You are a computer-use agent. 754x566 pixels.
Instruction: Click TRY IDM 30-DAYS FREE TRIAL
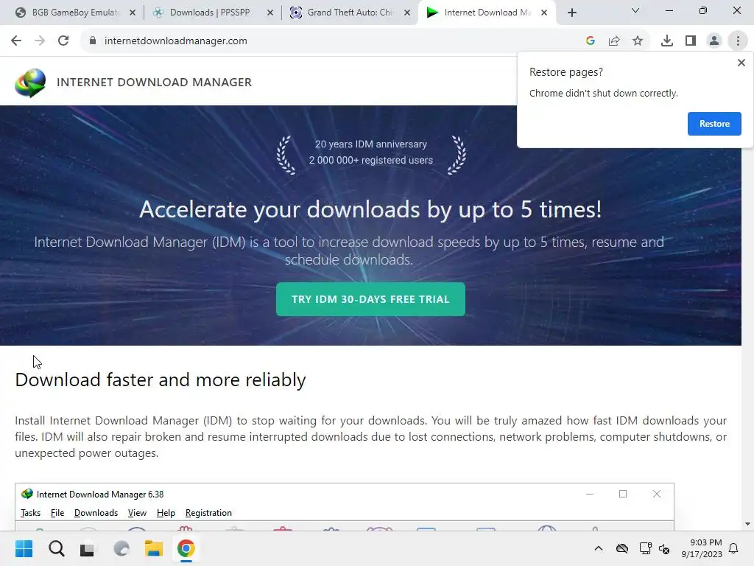click(x=370, y=299)
